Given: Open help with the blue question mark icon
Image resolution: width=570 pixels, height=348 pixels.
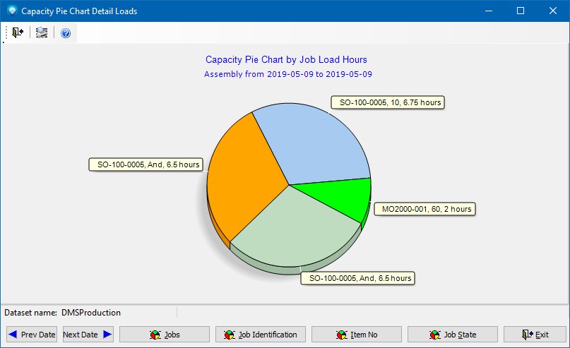Looking at the screenshot, I should (x=66, y=32).
